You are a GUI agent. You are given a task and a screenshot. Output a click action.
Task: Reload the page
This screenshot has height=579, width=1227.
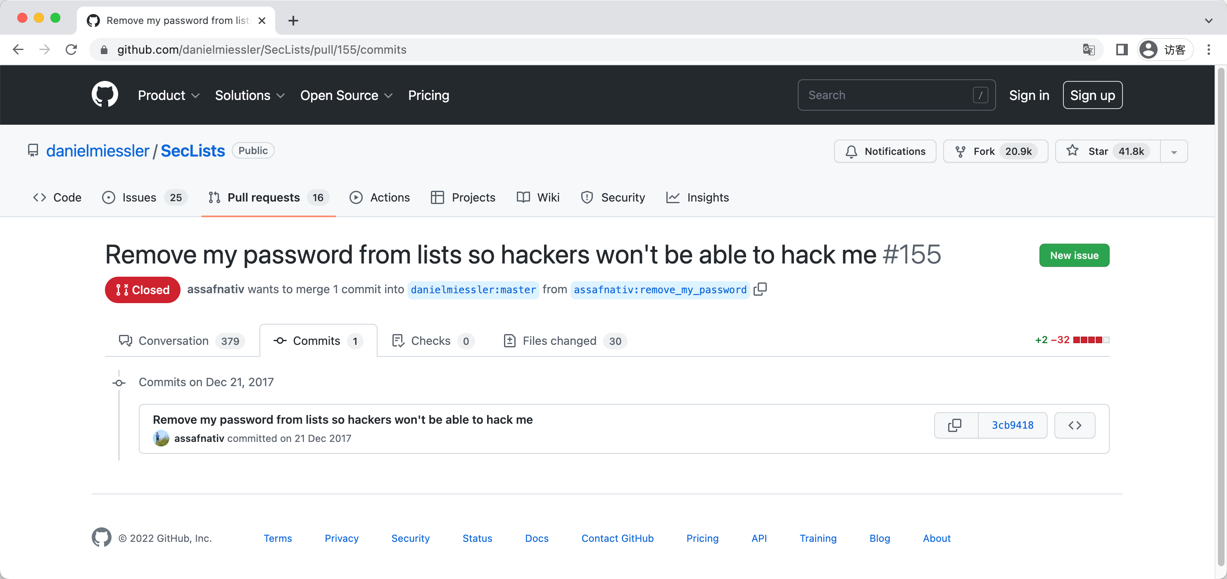[71, 50]
